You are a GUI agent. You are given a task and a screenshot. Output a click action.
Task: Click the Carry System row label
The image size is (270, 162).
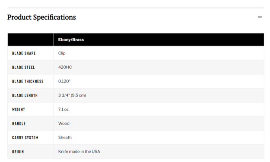click(x=25, y=138)
